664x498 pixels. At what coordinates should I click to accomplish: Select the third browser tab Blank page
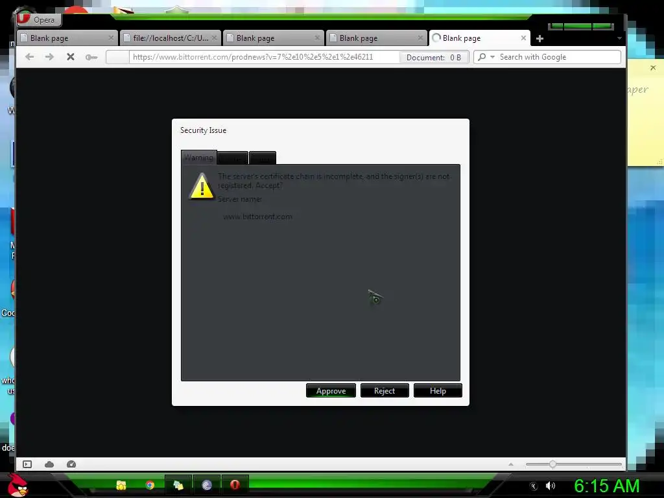pos(273,38)
